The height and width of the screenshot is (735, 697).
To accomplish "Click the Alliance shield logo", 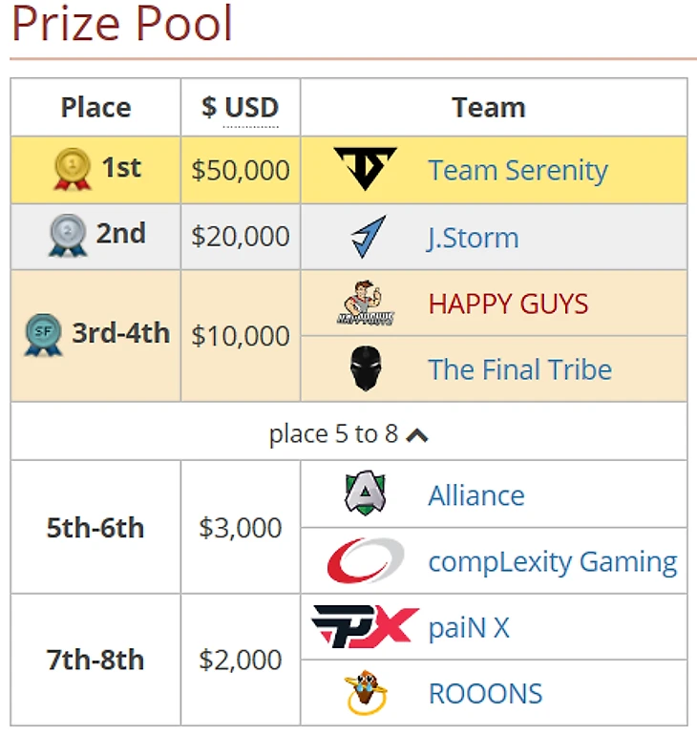I will coord(365,493).
